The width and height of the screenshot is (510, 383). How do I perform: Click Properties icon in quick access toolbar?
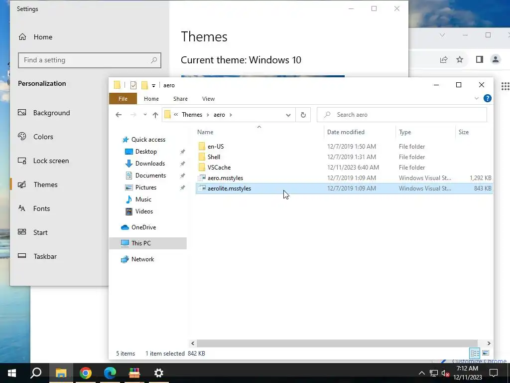[x=133, y=85]
